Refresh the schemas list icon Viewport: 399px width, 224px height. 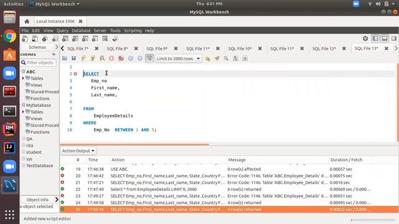[54, 54]
